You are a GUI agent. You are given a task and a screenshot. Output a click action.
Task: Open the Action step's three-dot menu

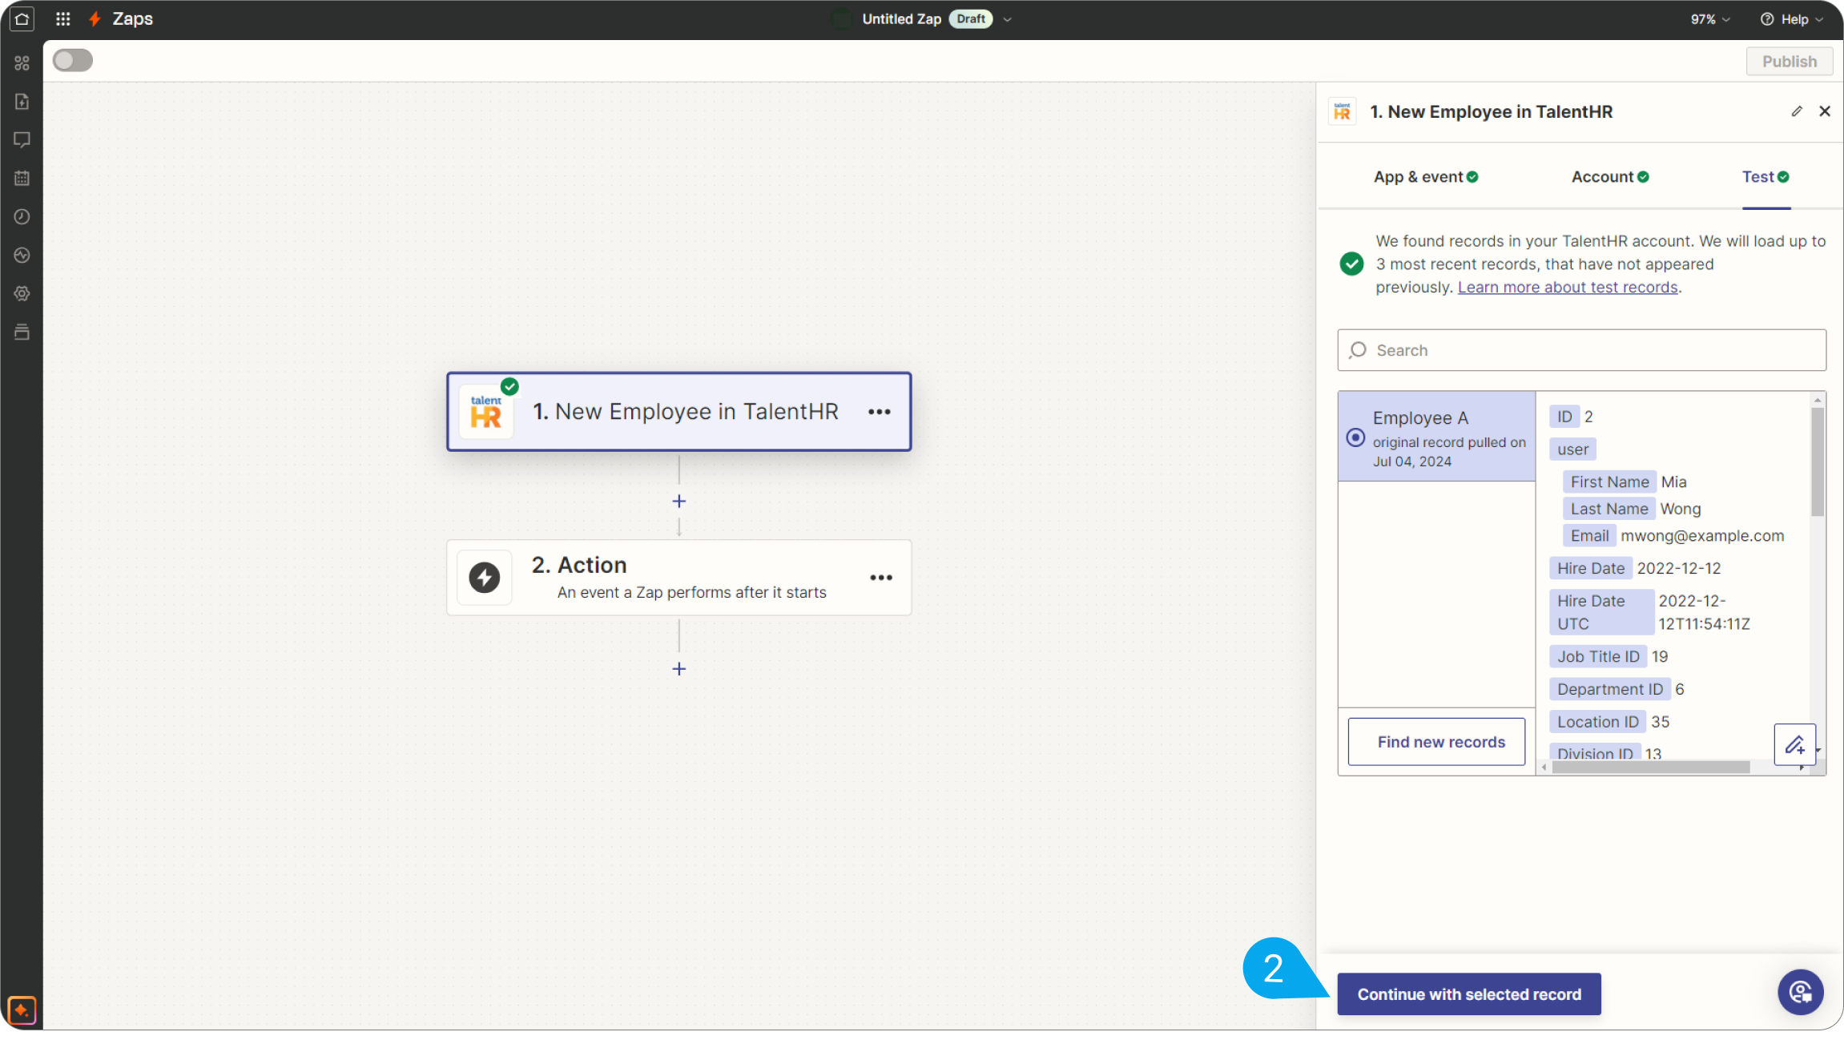(880, 578)
